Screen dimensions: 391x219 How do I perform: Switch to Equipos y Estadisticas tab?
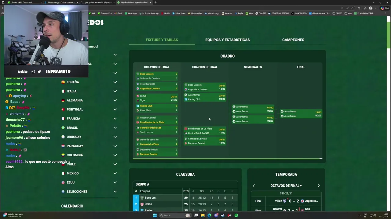tap(228, 40)
